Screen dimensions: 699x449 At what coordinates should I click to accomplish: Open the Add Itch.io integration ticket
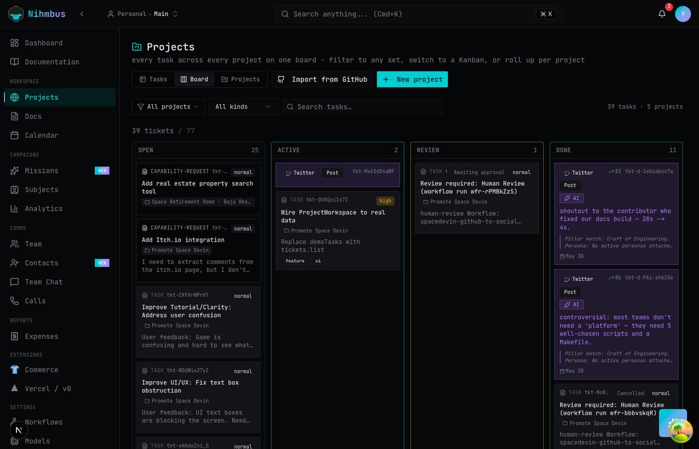(198, 251)
